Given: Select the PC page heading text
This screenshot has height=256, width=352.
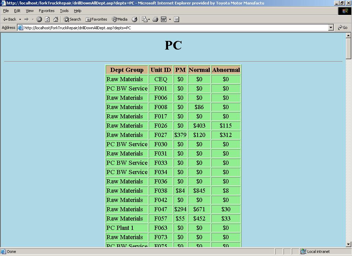Looking at the screenshot, I should 173,45.
